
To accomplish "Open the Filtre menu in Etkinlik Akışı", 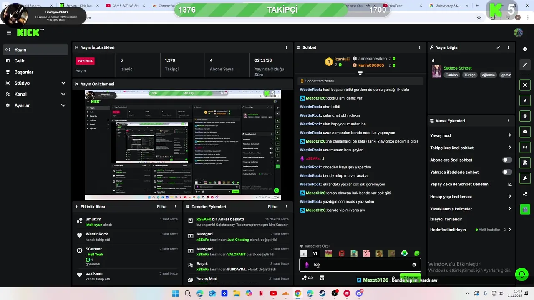I will (x=162, y=207).
